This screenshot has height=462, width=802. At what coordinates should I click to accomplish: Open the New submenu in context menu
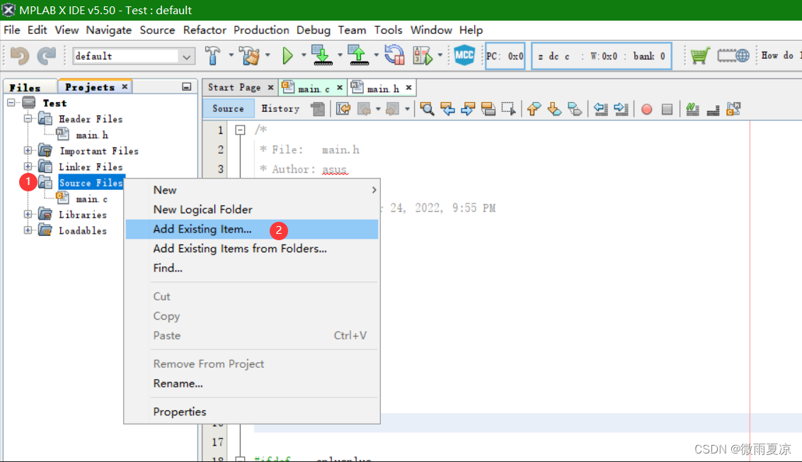[x=252, y=190]
